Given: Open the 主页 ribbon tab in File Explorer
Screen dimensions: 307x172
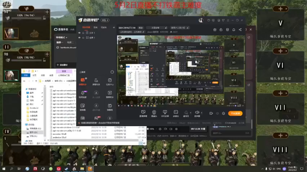Looking at the screenshot, I should coord(35,75).
